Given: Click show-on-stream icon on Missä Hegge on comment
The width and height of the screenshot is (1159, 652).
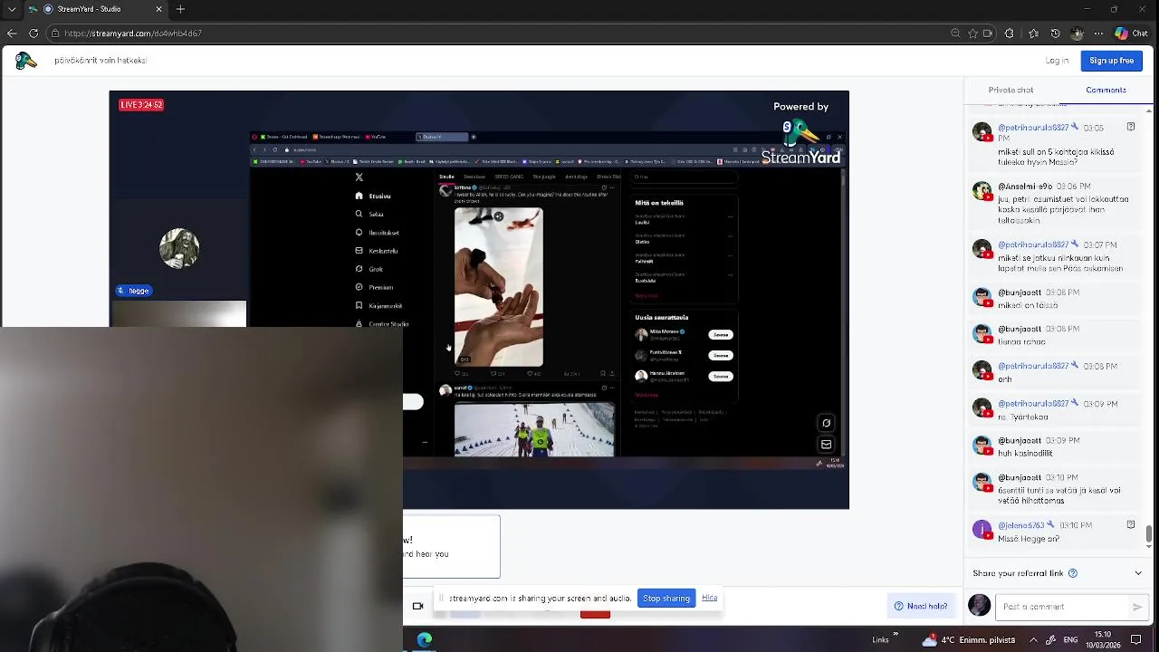Looking at the screenshot, I should click(x=1130, y=525).
